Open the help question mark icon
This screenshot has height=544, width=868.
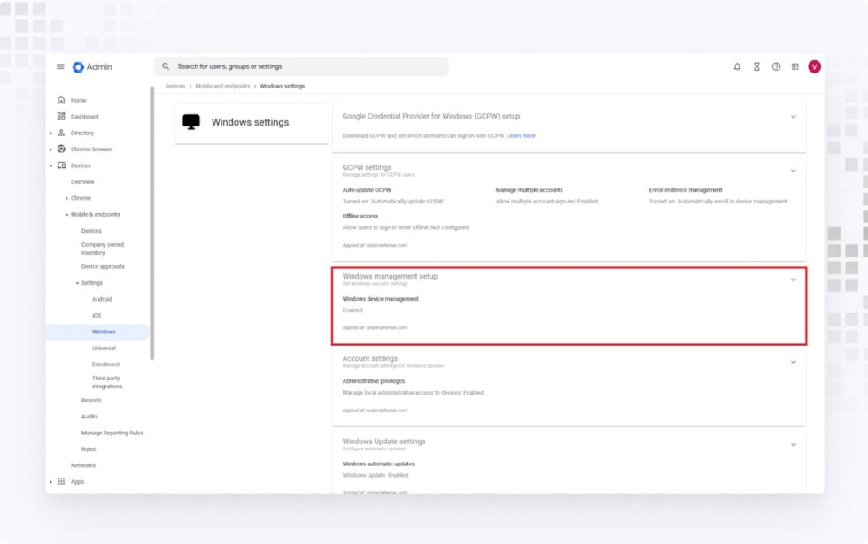pos(776,65)
